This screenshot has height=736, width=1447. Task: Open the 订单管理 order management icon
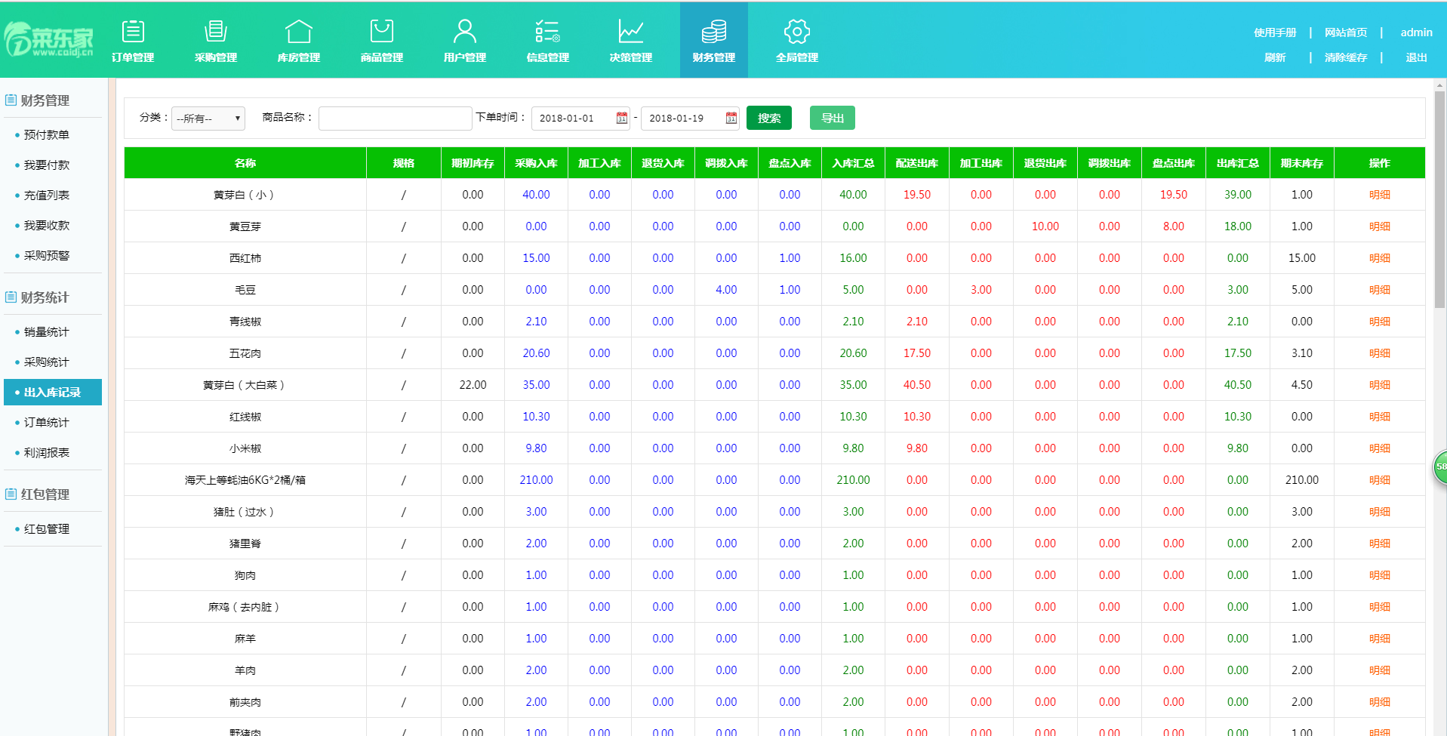(133, 32)
